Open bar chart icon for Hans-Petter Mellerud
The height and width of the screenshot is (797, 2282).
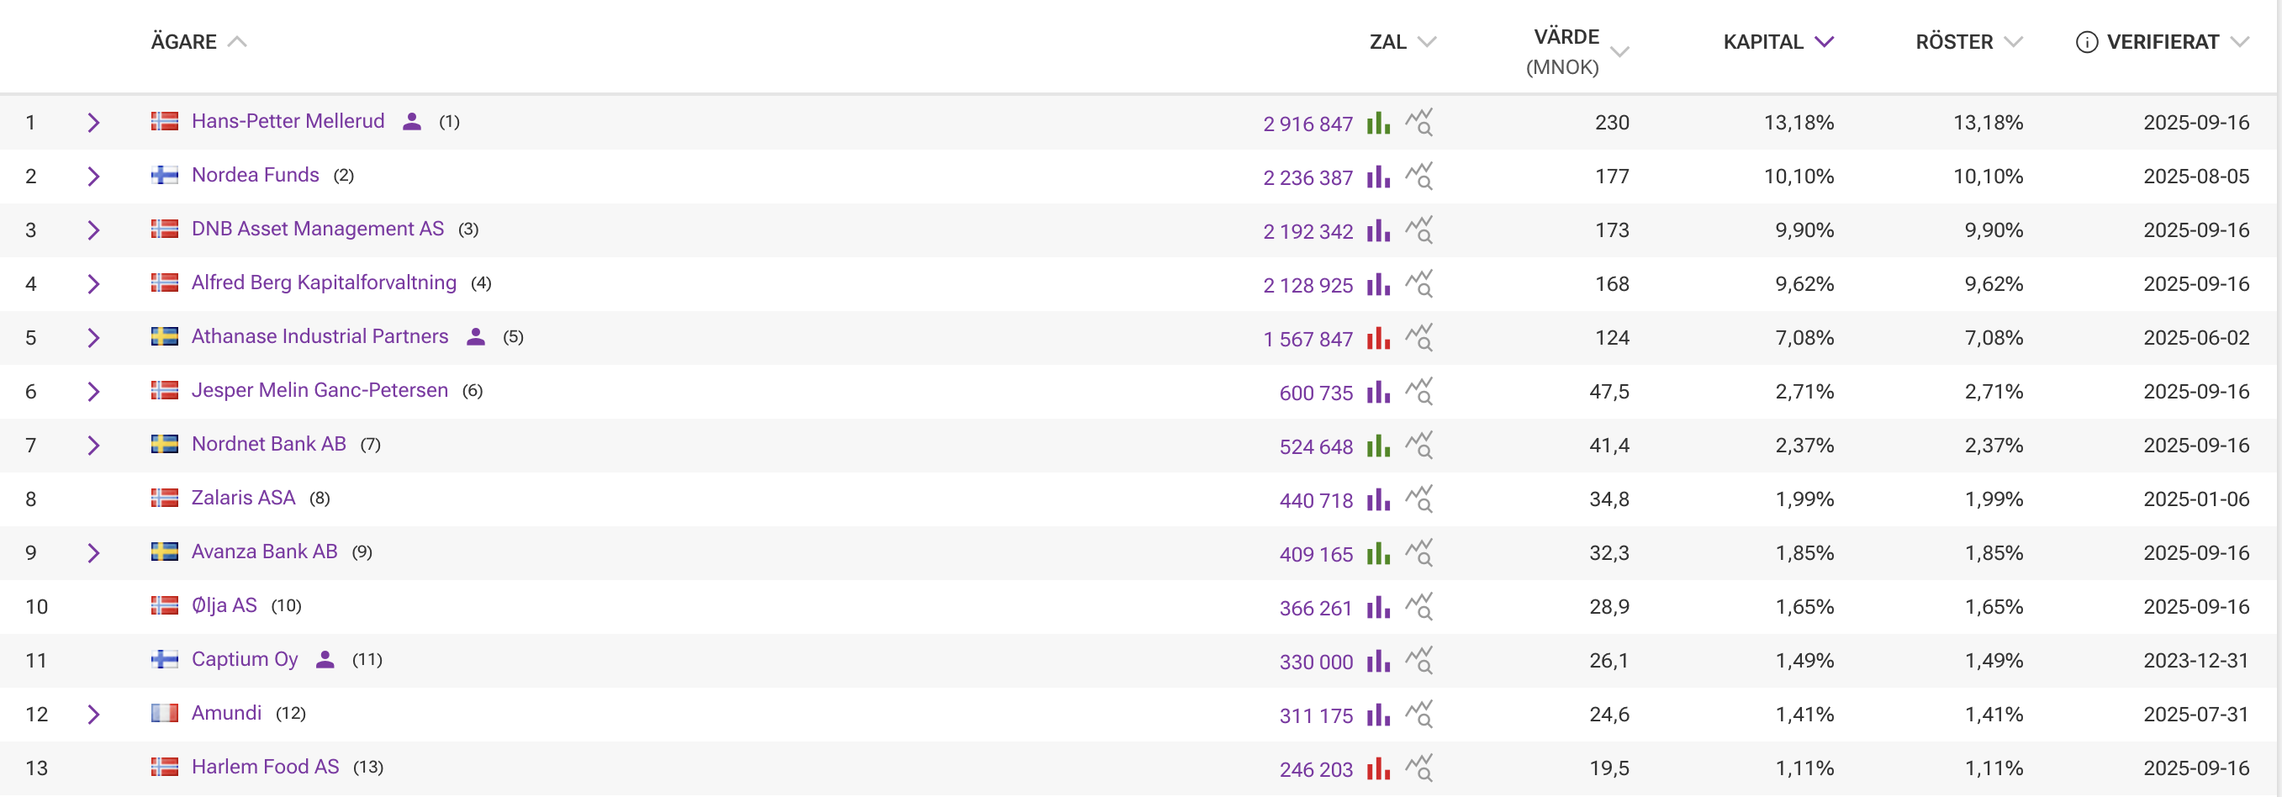coord(1377,122)
